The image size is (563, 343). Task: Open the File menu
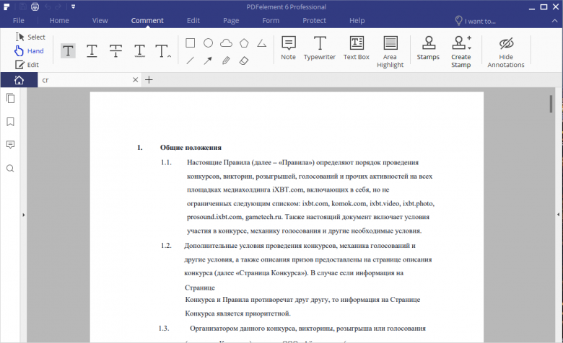[x=19, y=20]
